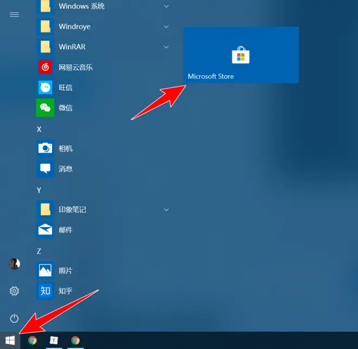Open Settings gear in Start sidebar

point(14,291)
